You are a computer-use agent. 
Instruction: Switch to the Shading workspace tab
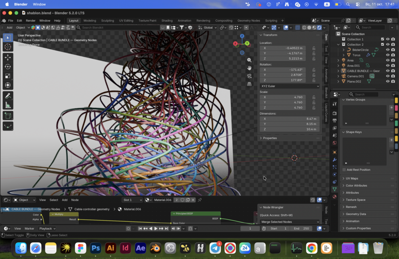click(x=167, y=21)
